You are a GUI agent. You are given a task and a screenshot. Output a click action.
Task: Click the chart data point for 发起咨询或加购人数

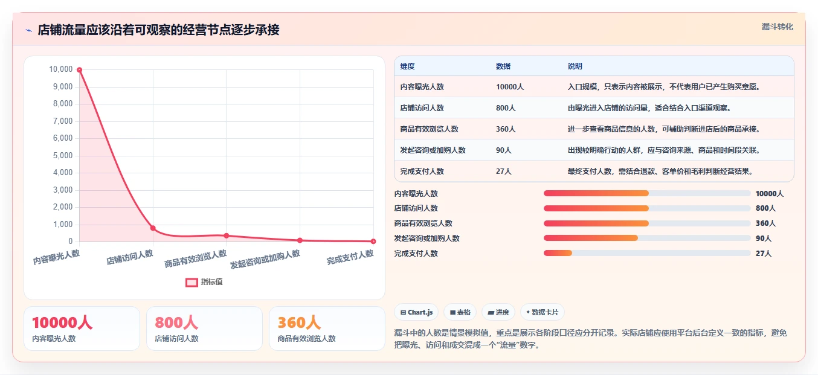tap(300, 240)
